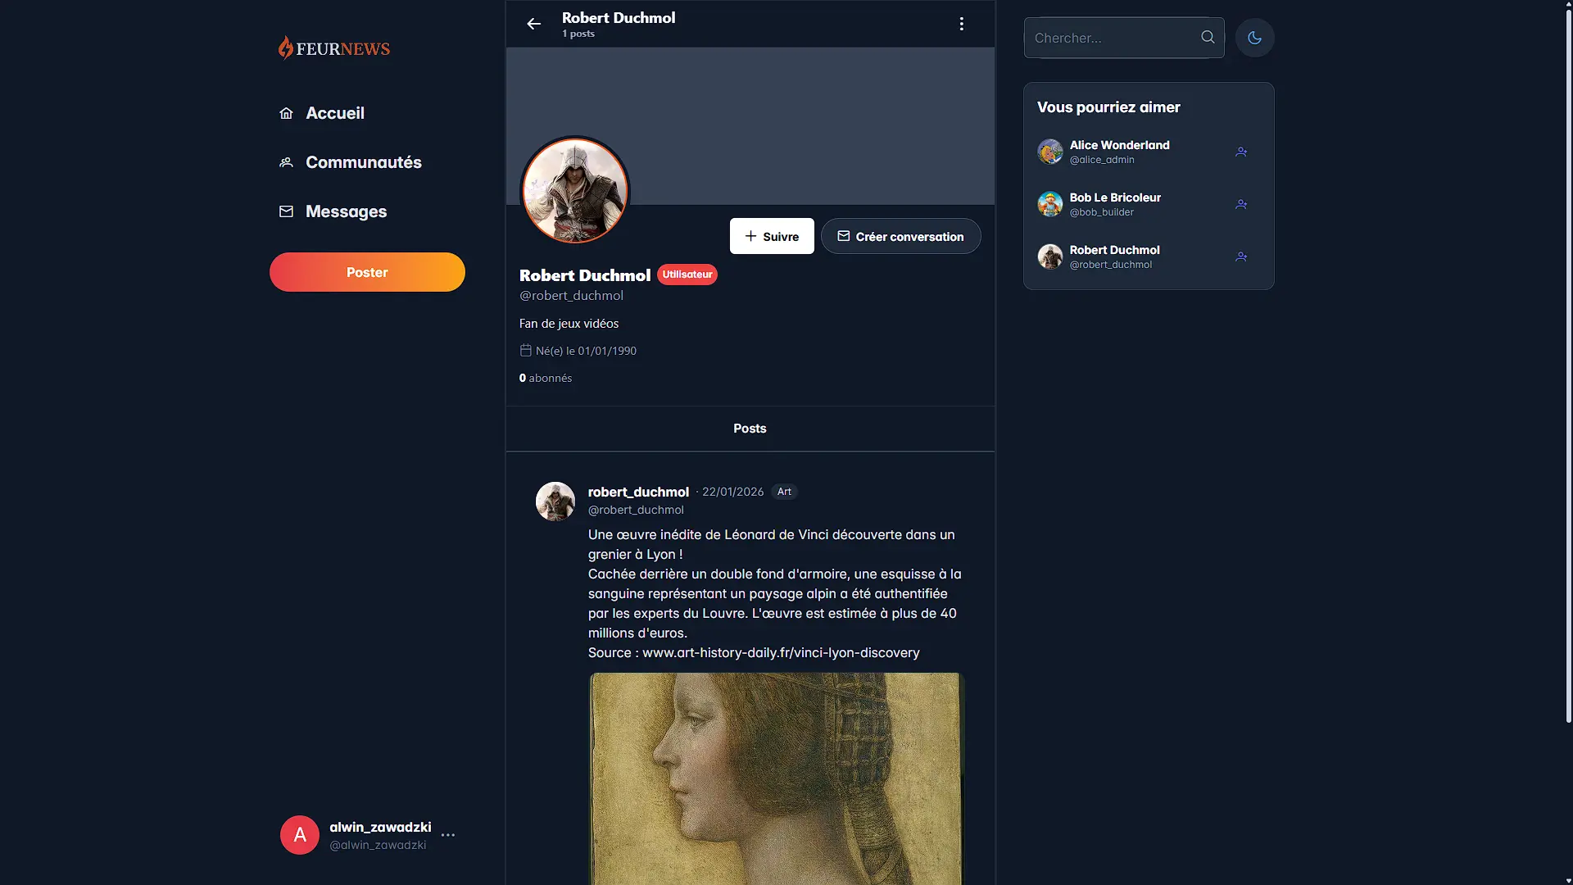Toggle dark mode with the moon icon

[x=1254, y=38]
